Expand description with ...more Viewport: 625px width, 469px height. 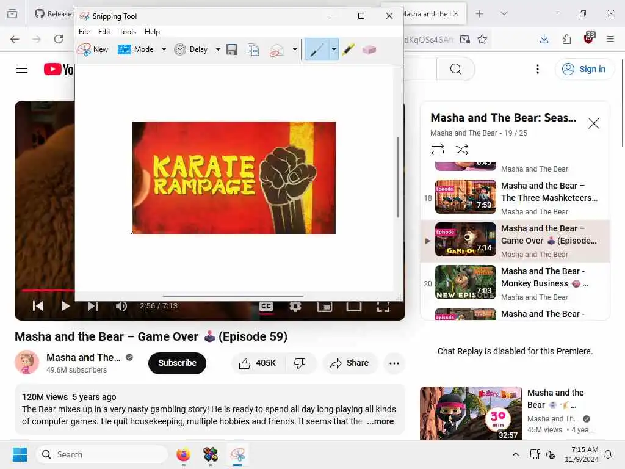[380, 421]
